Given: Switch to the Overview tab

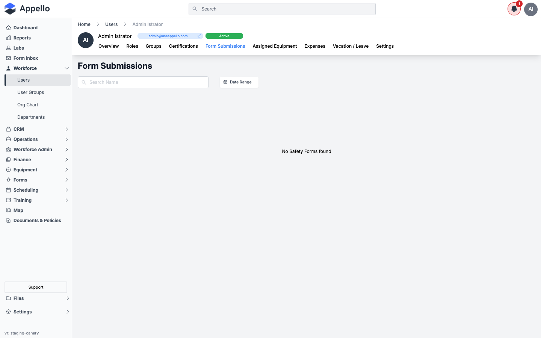Looking at the screenshot, I should (109, 46).
